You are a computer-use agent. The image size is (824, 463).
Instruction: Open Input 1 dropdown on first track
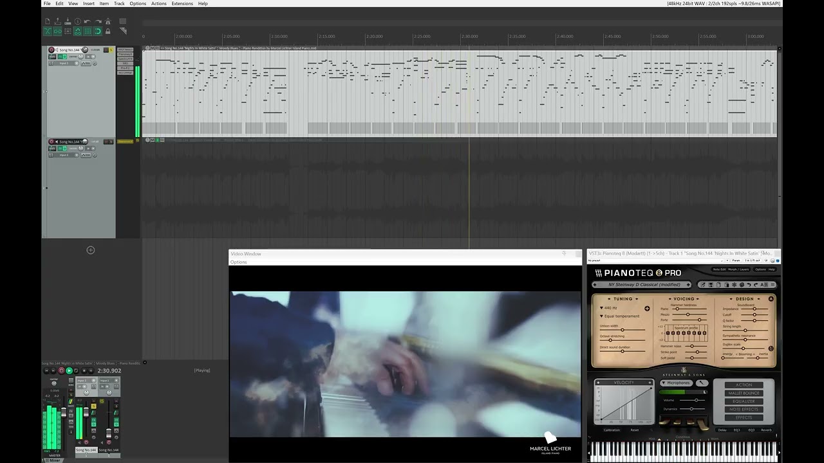coord(64,63)
